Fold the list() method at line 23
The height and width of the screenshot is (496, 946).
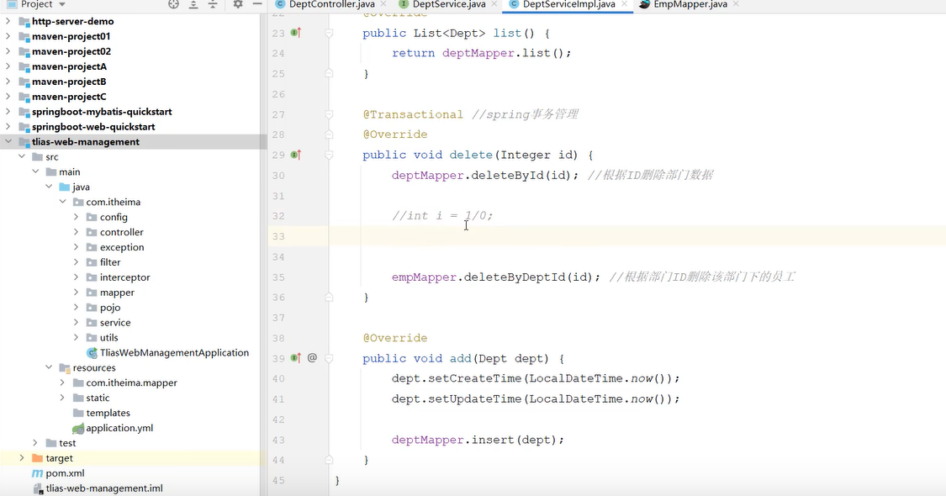click(x=329, y=33)
